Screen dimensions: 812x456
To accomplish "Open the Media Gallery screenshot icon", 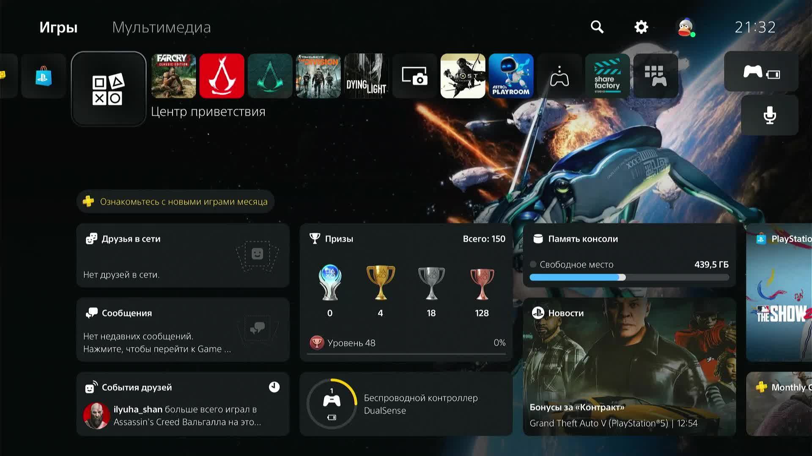I will tap(414, 76).
